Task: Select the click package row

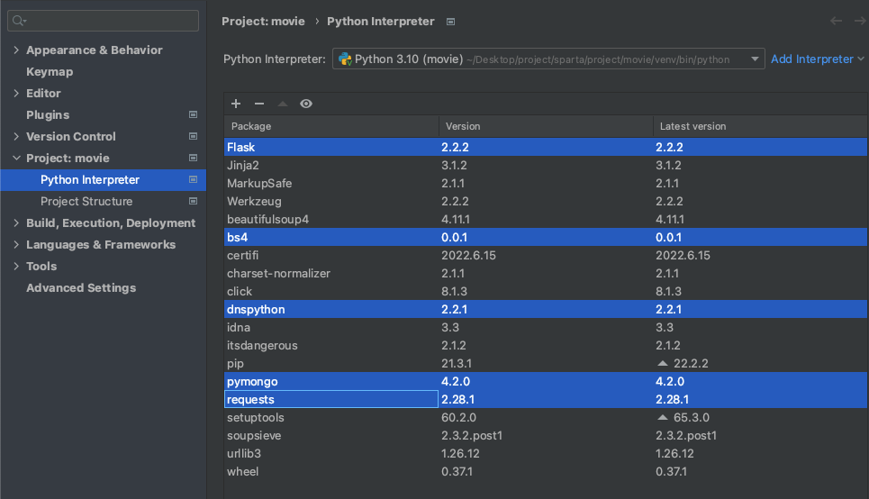Action: click(546, 291)
